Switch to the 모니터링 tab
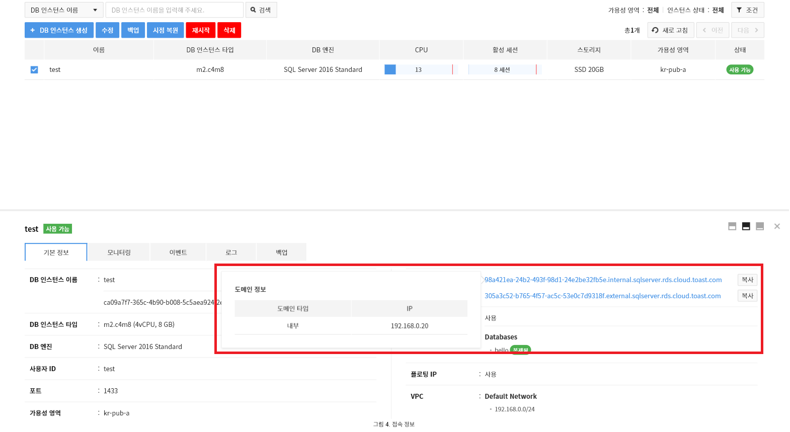This screenshot has height=432, width=790. point(119,252)
